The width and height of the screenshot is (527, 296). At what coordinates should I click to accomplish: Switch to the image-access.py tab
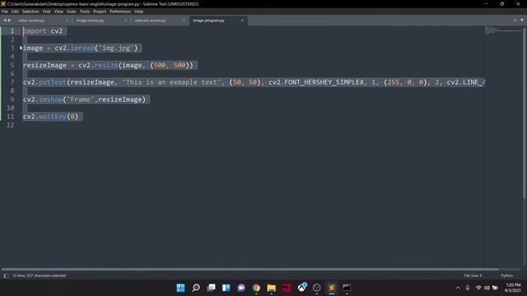pos(90,21)
